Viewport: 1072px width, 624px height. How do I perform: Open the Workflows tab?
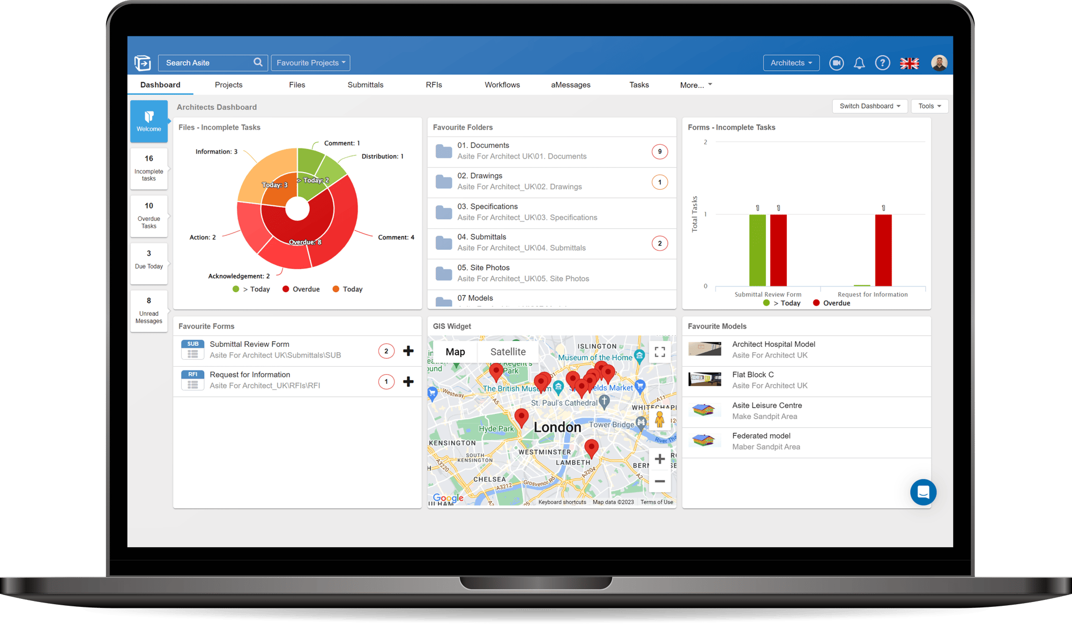pyautogui.click(x=502, y=85)
